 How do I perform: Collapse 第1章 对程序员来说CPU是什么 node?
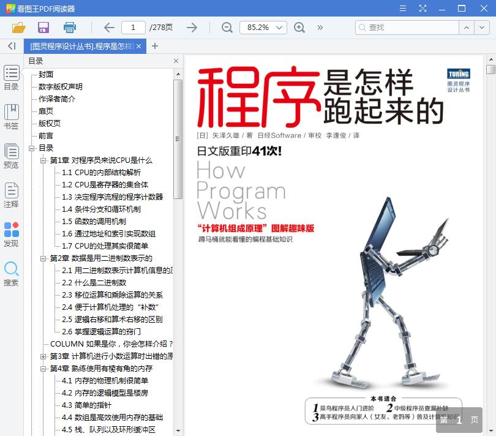pyautogui.click(x=43, y=160)
